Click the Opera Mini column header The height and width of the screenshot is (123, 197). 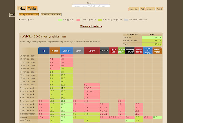click(x=113, y=51)
